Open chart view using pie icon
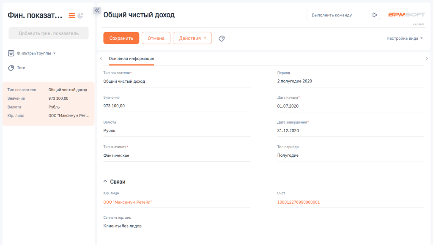 click(80, 15)
